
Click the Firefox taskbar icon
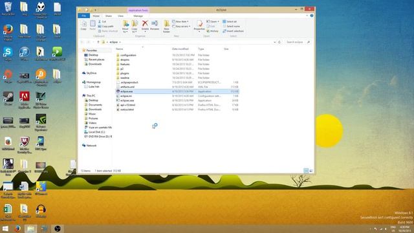(x=17, y=228)
